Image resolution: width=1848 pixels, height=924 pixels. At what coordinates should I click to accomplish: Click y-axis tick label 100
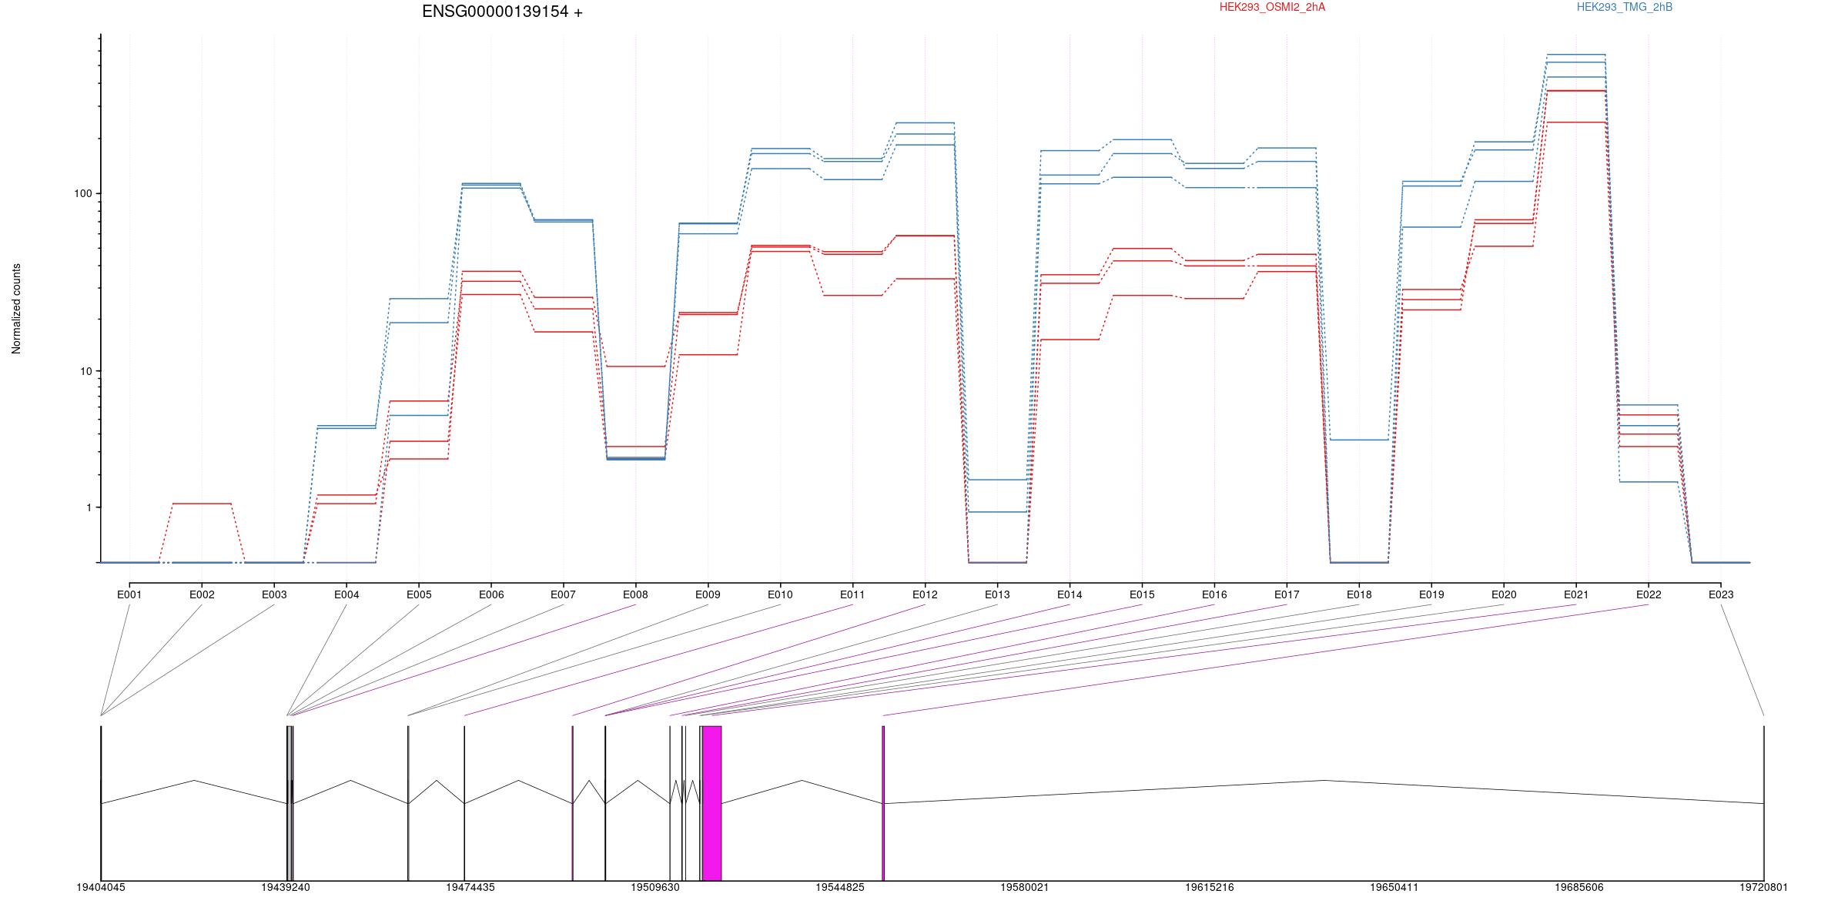point(82,193)
